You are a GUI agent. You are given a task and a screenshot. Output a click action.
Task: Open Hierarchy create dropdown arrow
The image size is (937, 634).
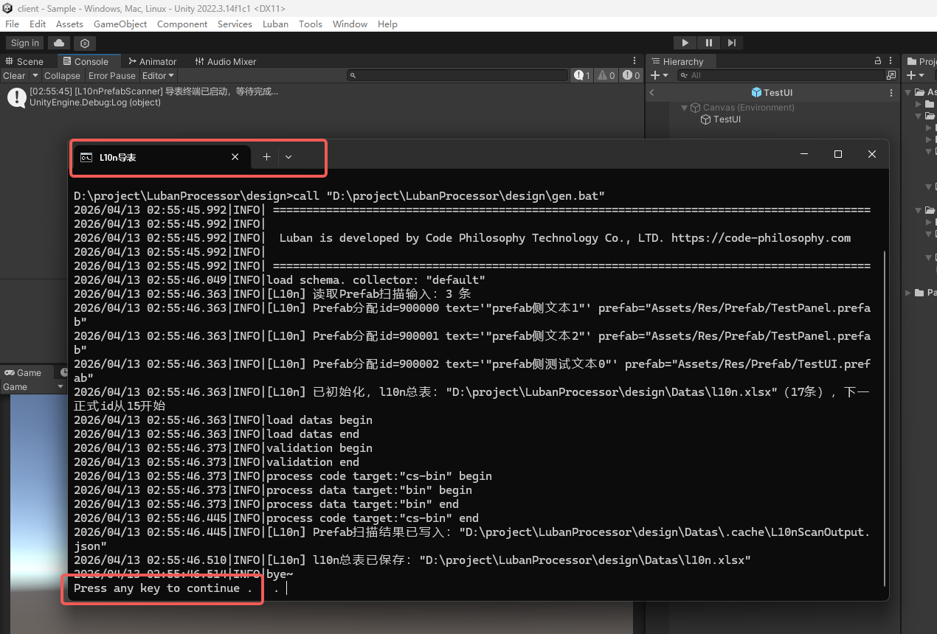click(665, 75)
